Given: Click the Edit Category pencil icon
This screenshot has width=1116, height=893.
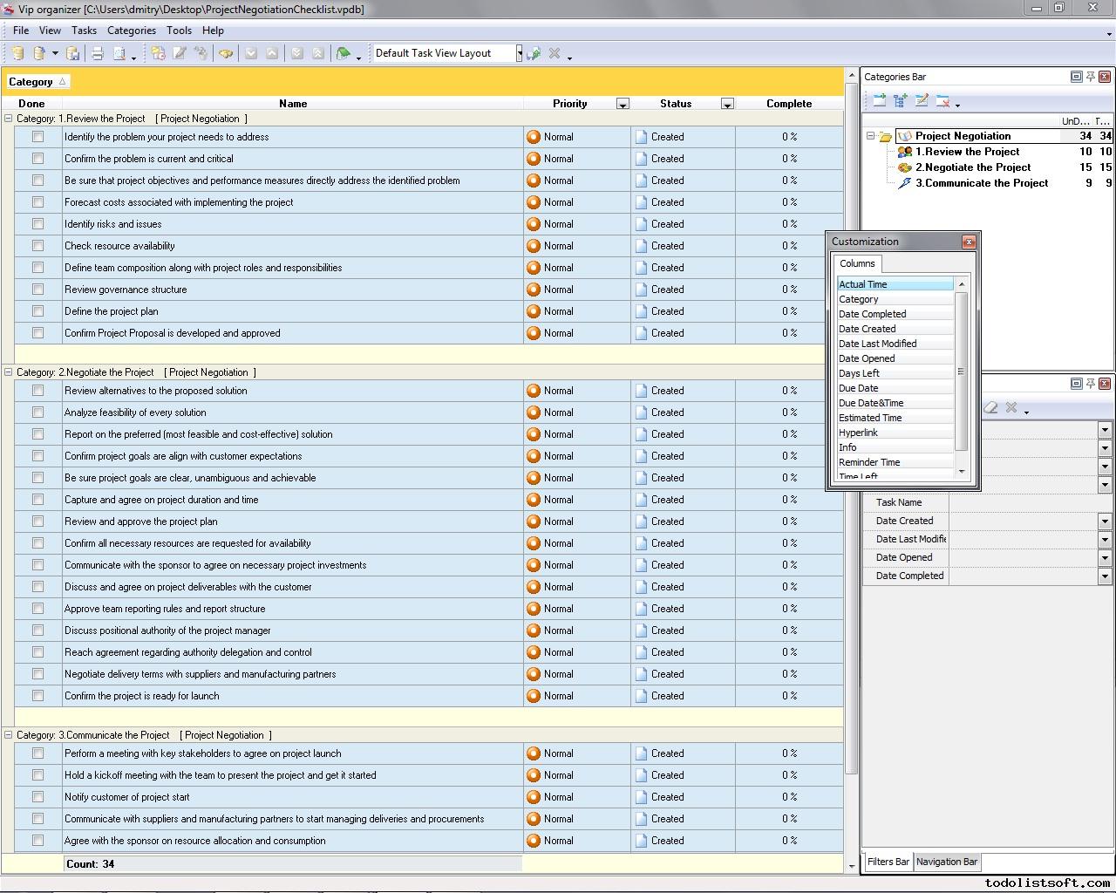Looking at the screenshot, I should (x=922, y=101).
